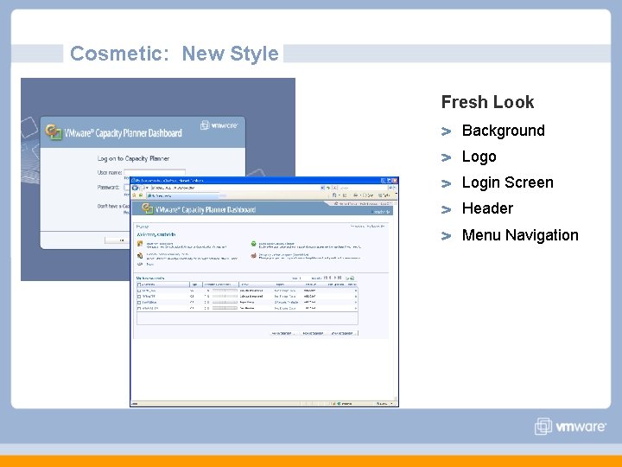The width and height of the screenshot is (622, 467).
Task: Expand the fourth table row with its right arrow
Action: coord(355,309)
